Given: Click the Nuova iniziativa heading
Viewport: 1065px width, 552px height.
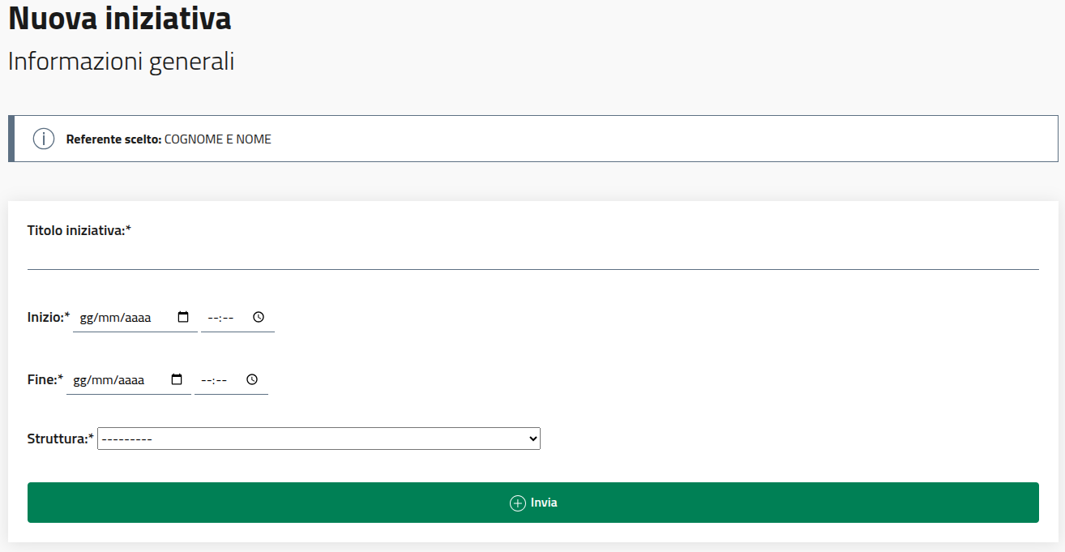Looking at the screenshot, I should tap(120, 18).
